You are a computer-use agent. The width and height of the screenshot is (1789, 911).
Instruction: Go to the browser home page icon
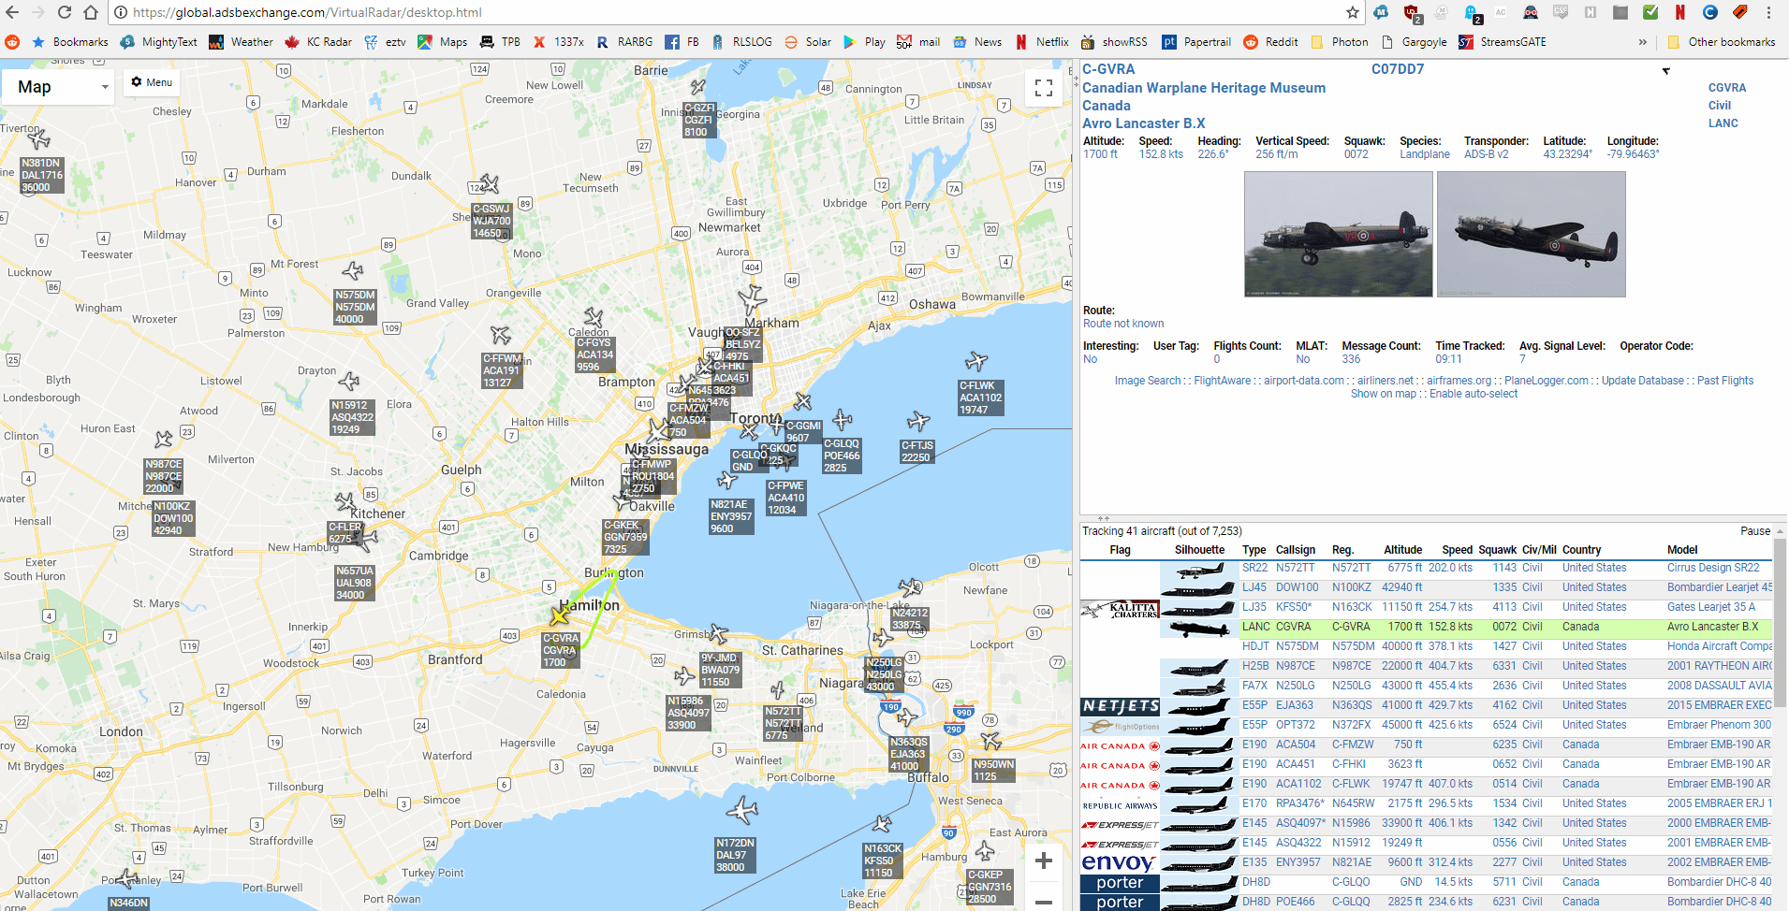tap(91, 13)
